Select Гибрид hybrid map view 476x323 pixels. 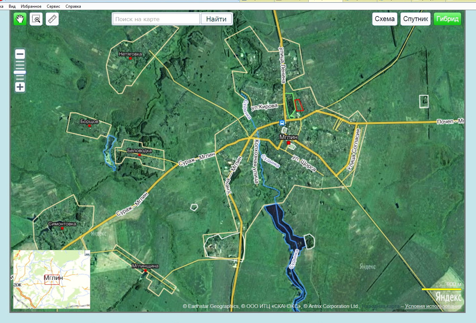447,19
